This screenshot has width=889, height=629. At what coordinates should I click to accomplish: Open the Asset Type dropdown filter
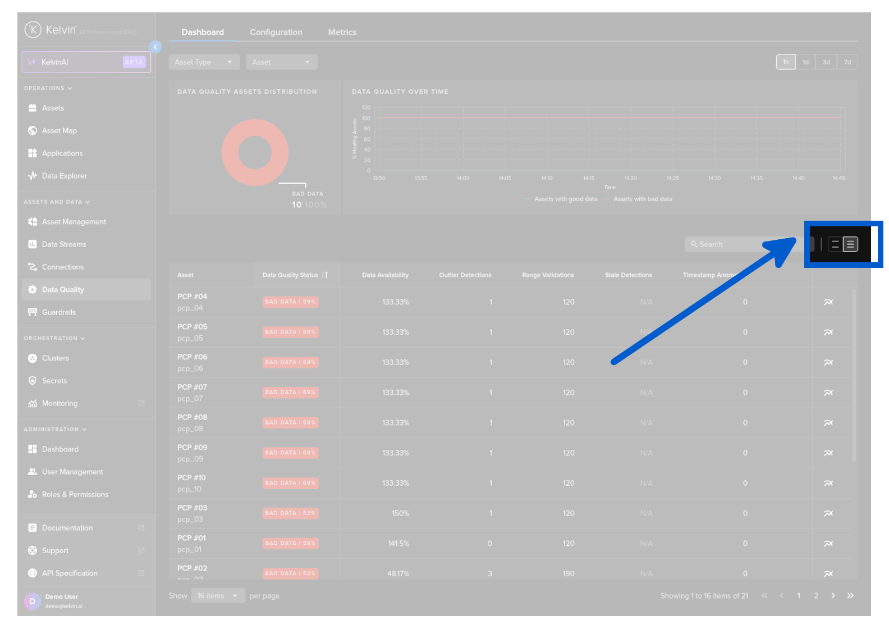[x=204, y=62]
